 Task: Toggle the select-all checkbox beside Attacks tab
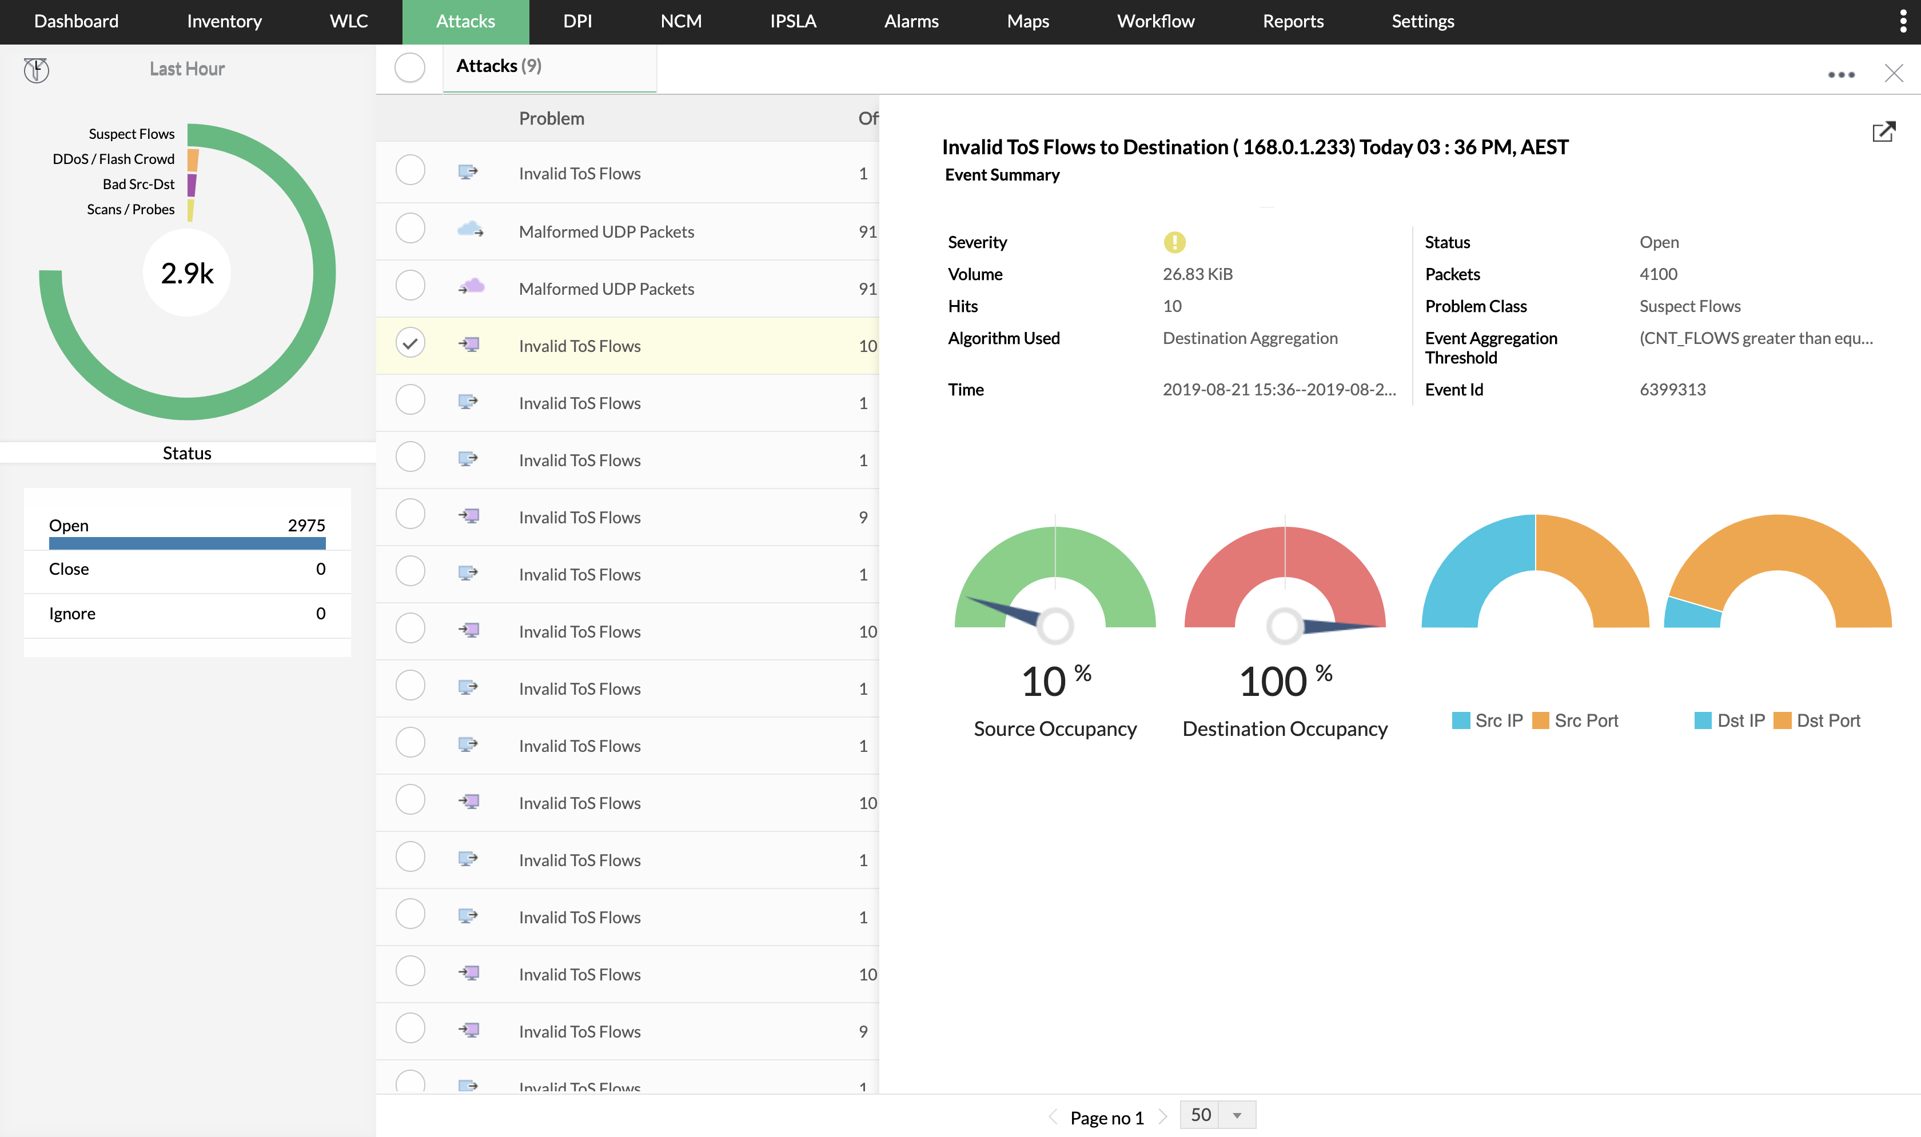click(410, 67)
